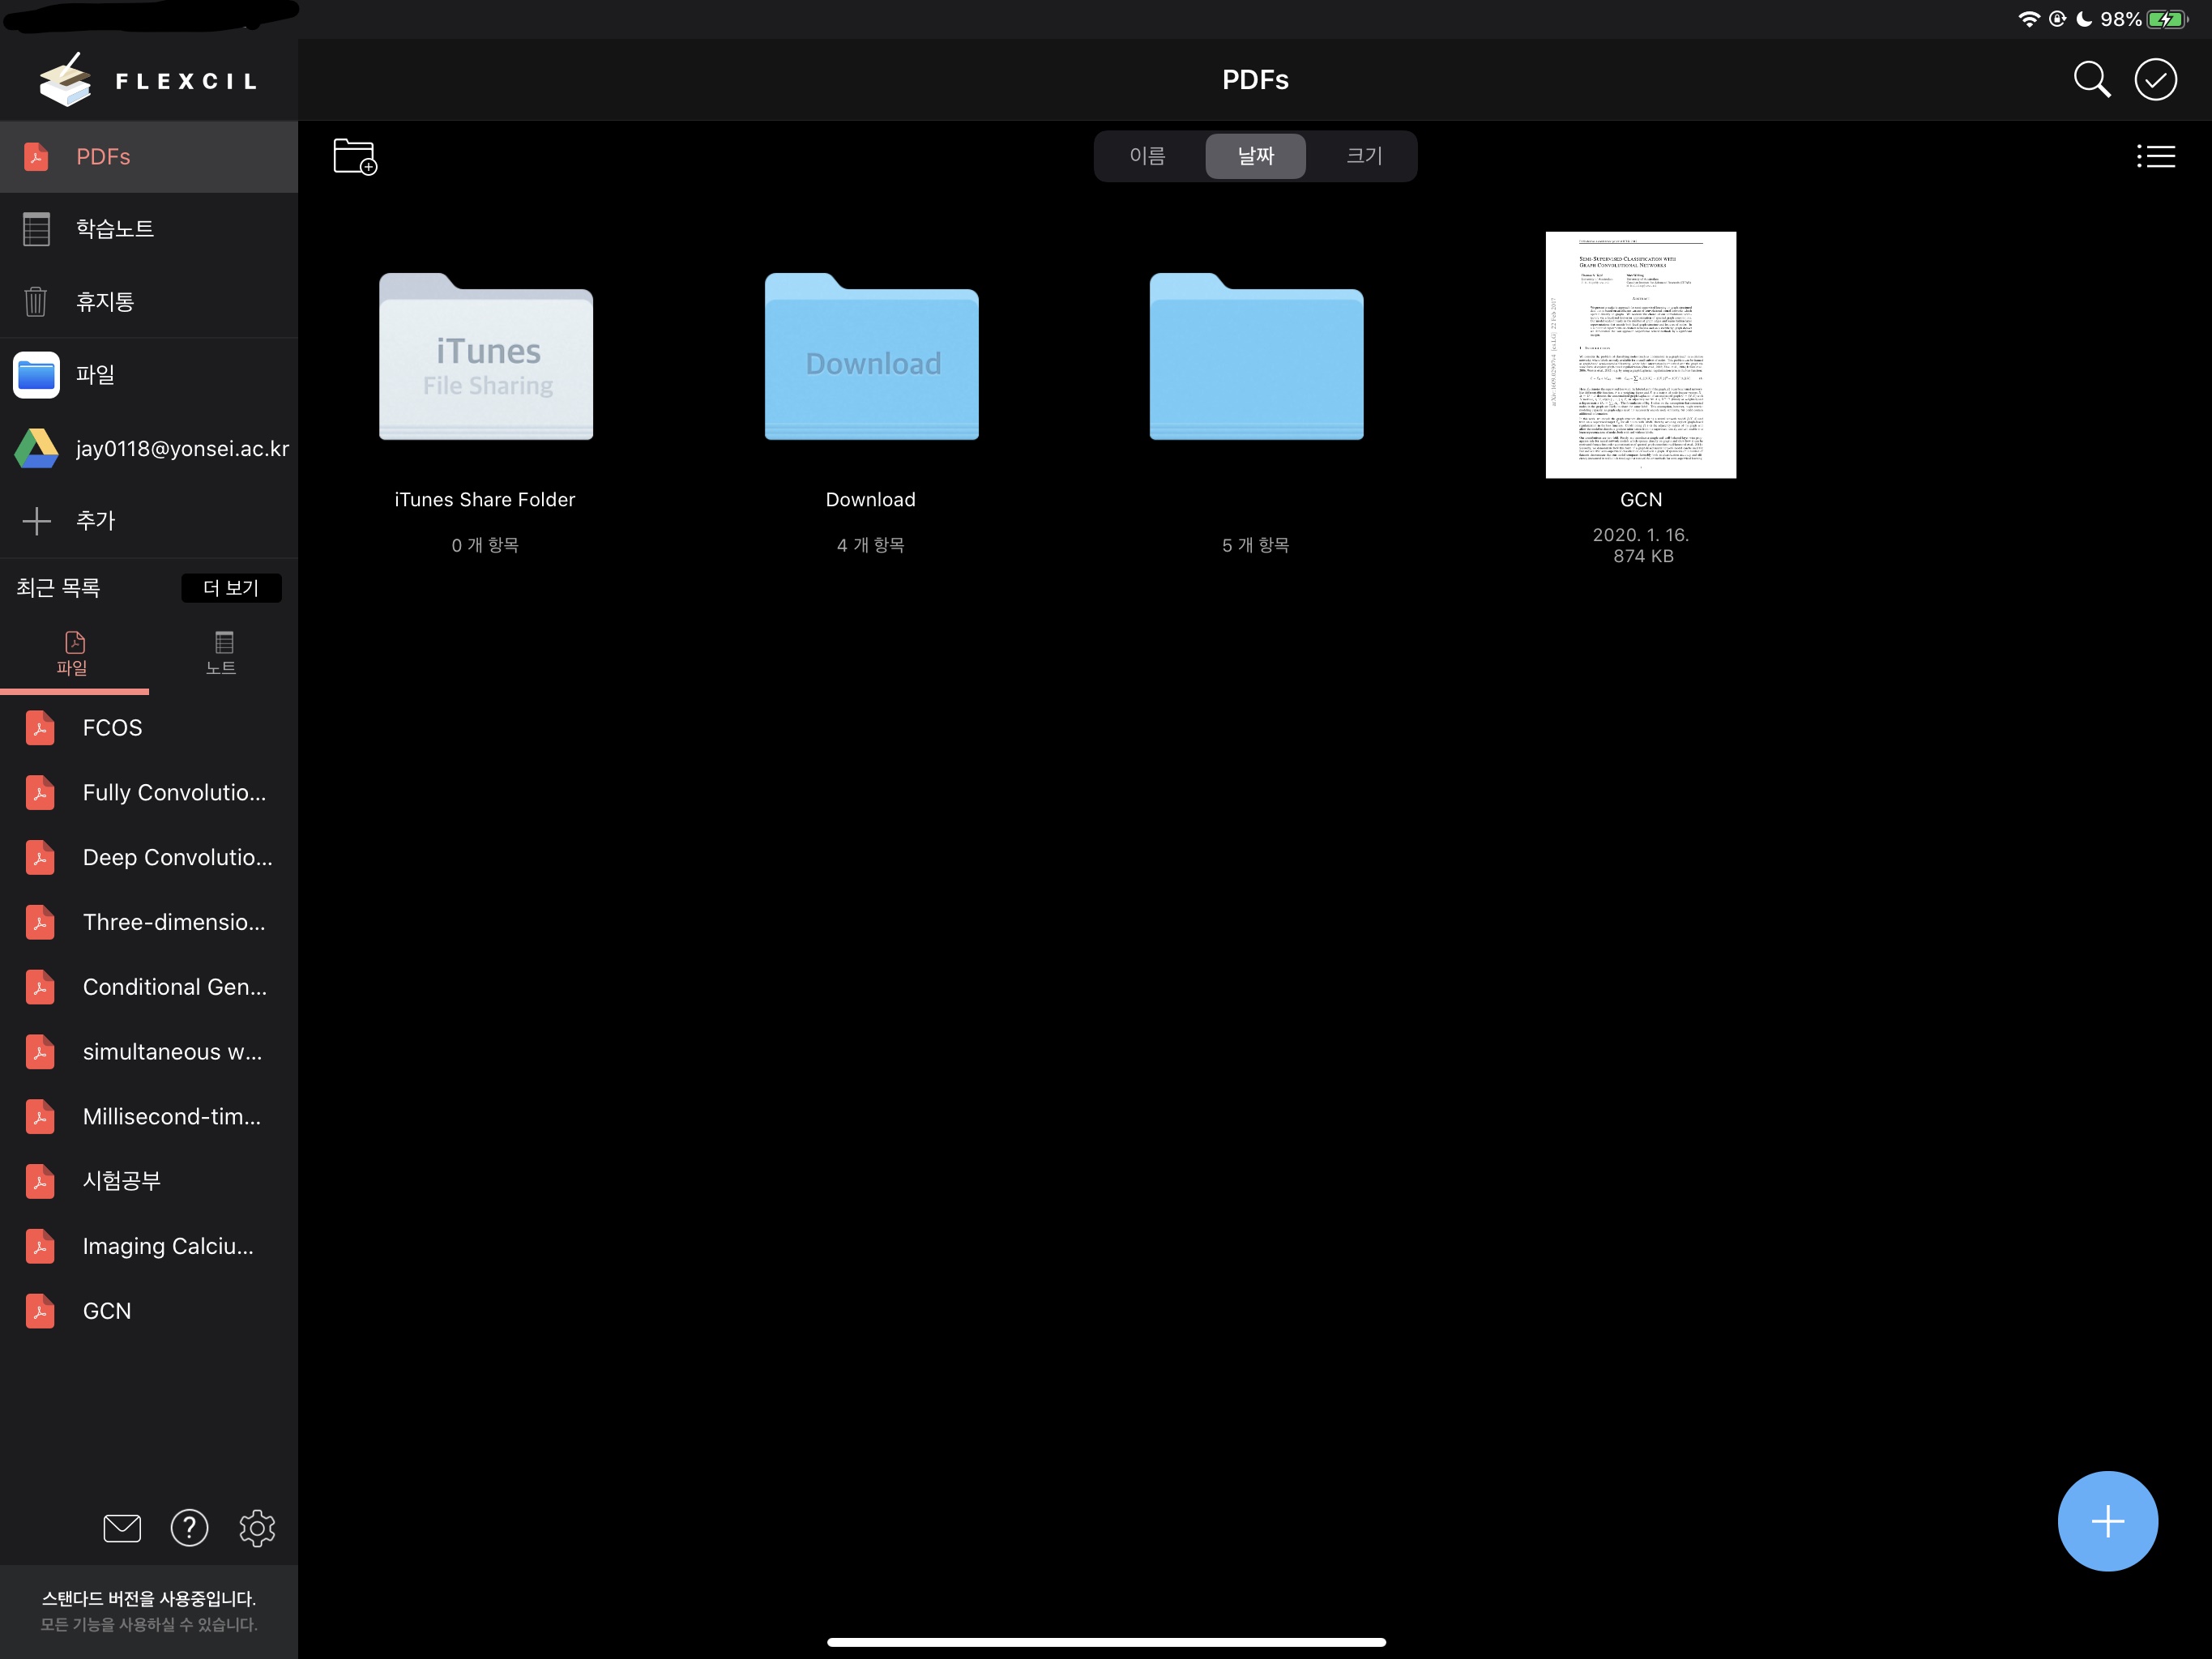Select the 학습노트 sidebar item

[115, 229]
